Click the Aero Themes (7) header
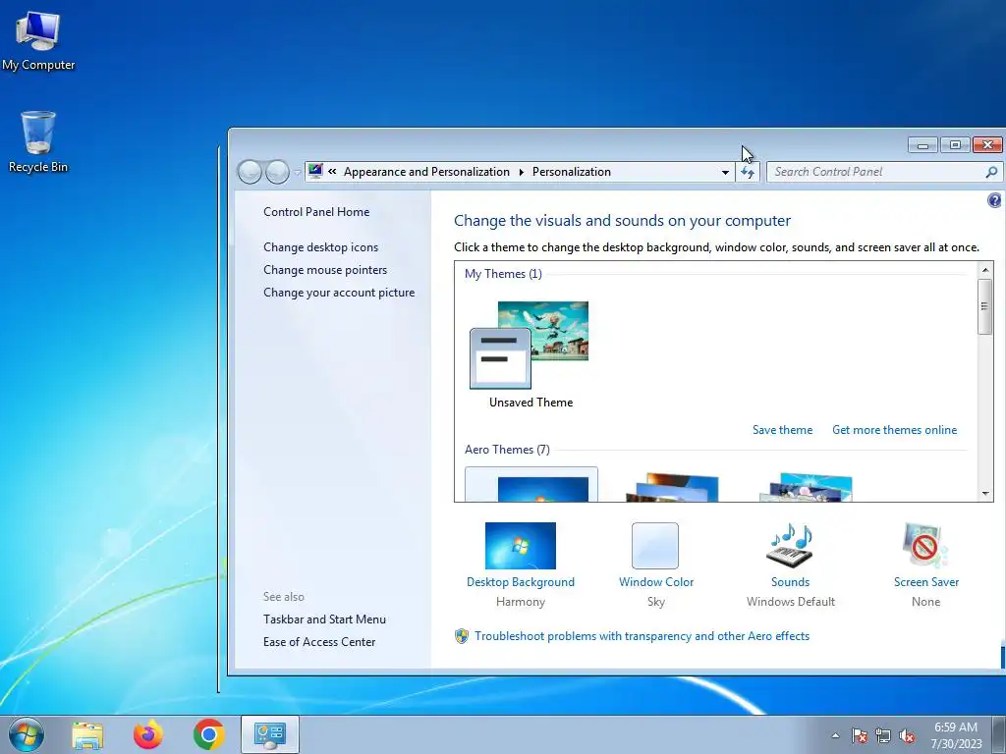This screenshot has height=754, width=1006. tap(507, 450)
